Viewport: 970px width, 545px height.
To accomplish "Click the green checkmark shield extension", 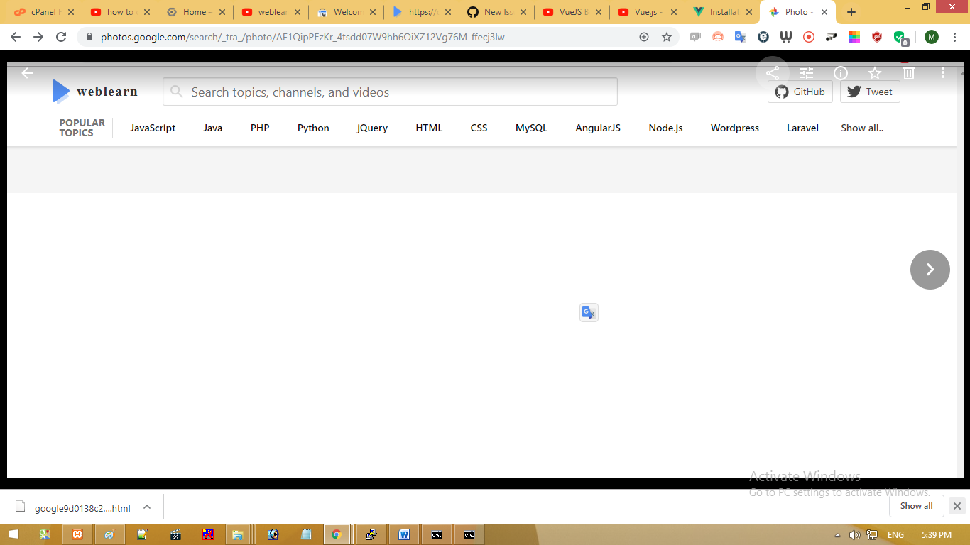I will click(x=900, y=38).
